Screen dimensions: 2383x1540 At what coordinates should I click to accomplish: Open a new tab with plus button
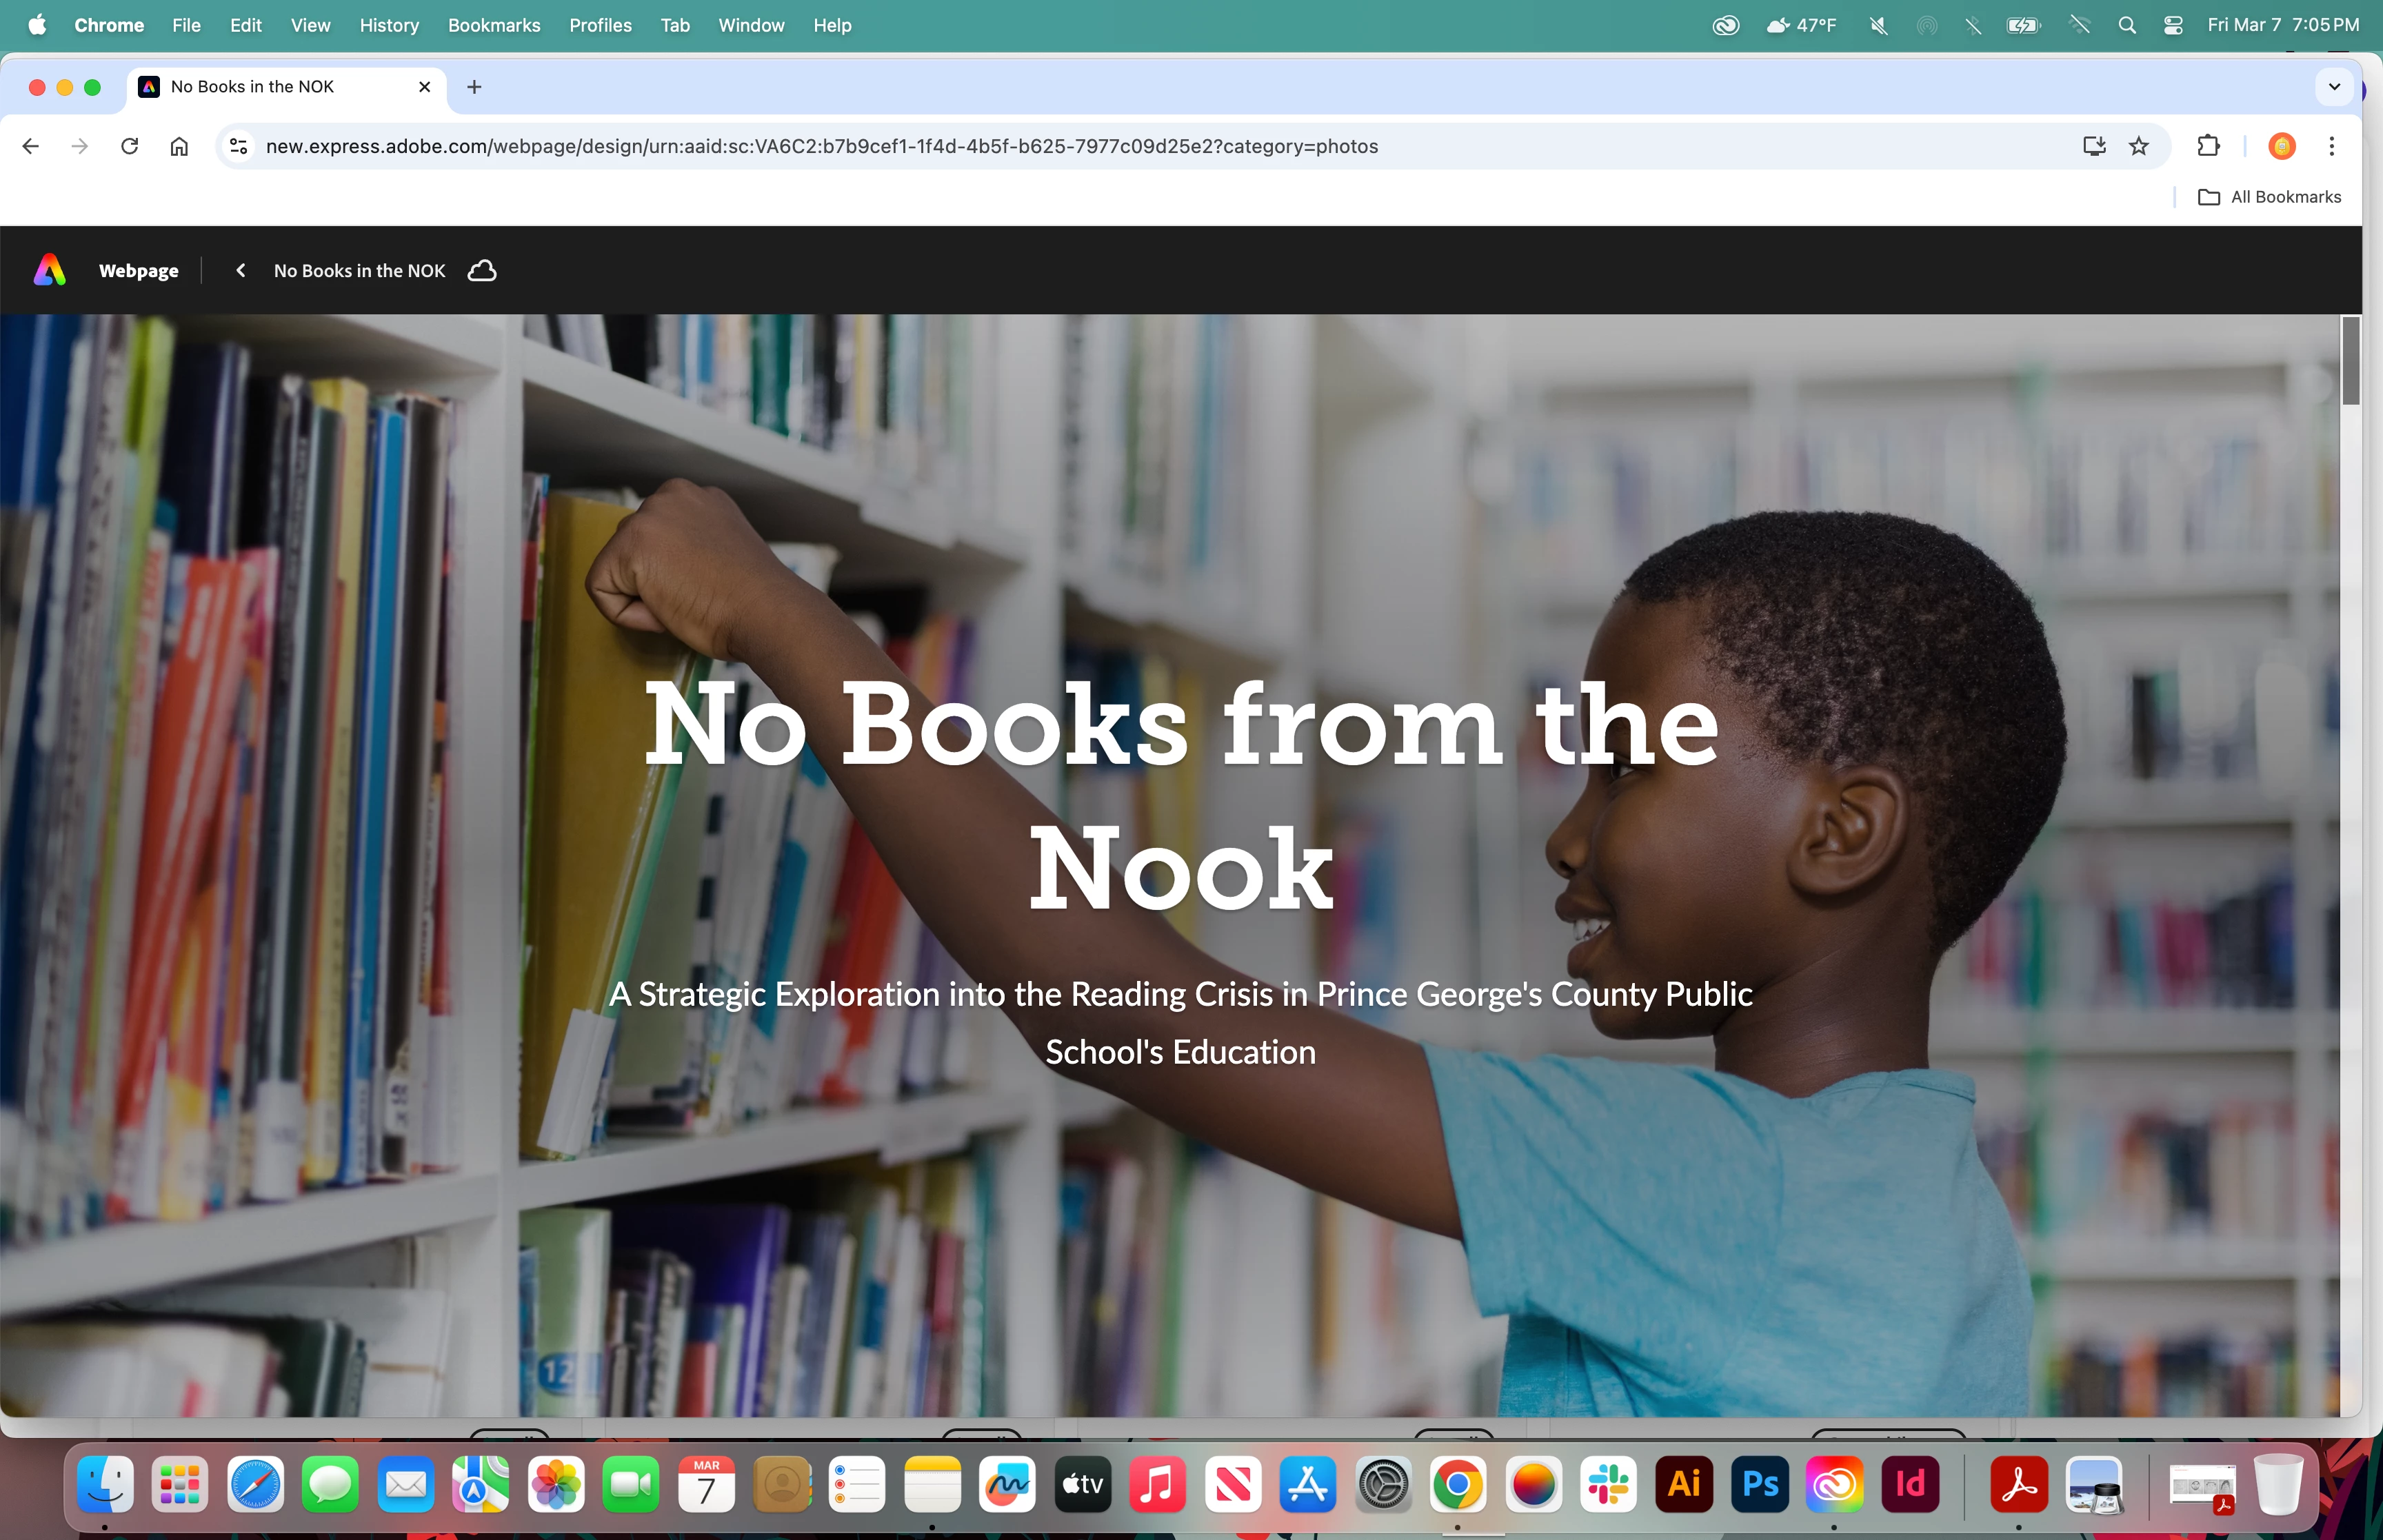[474, 87]
